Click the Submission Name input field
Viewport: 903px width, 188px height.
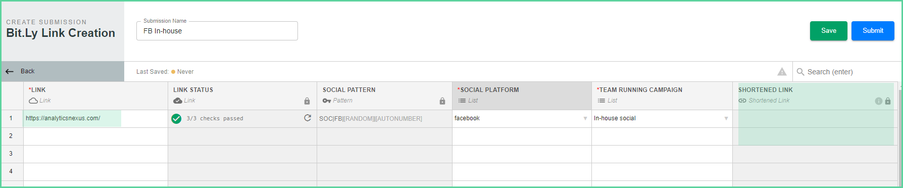coord(217,31)
